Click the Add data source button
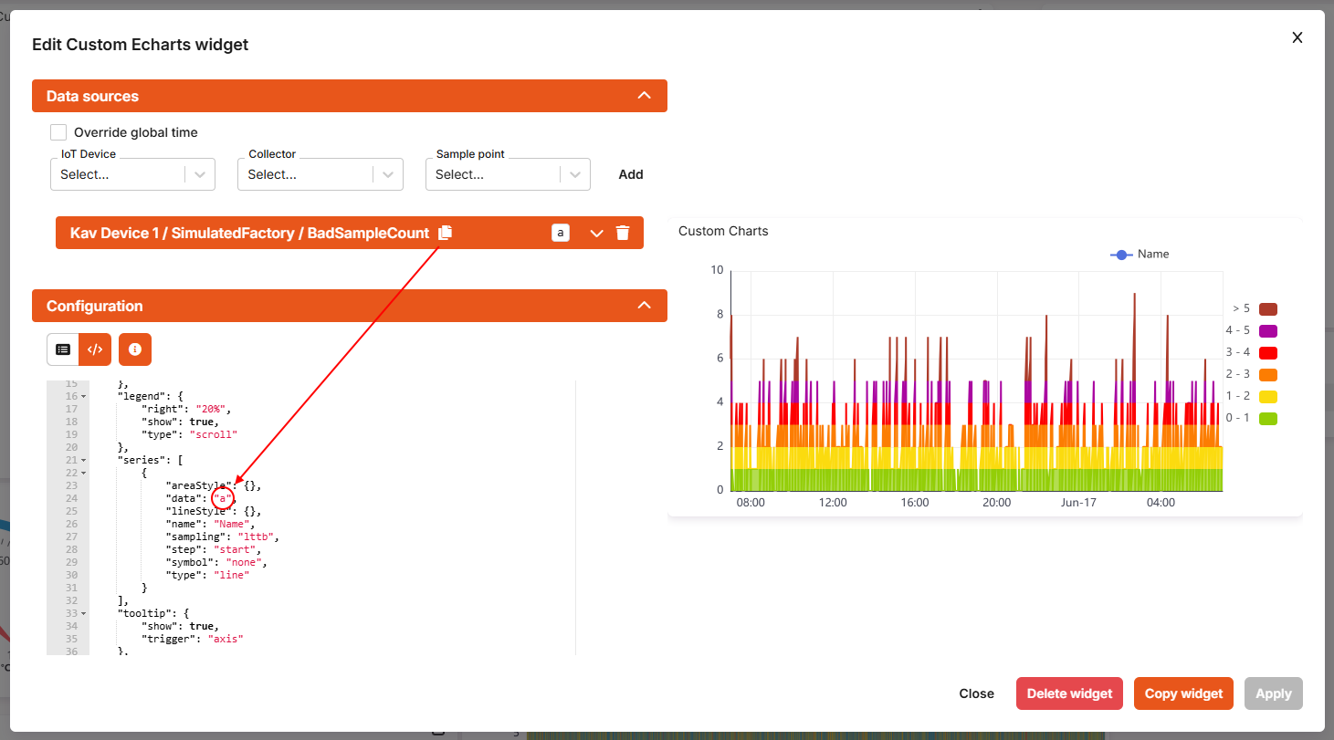The height and width of the screenshot is (740, 1334). [x=631, y=174]
